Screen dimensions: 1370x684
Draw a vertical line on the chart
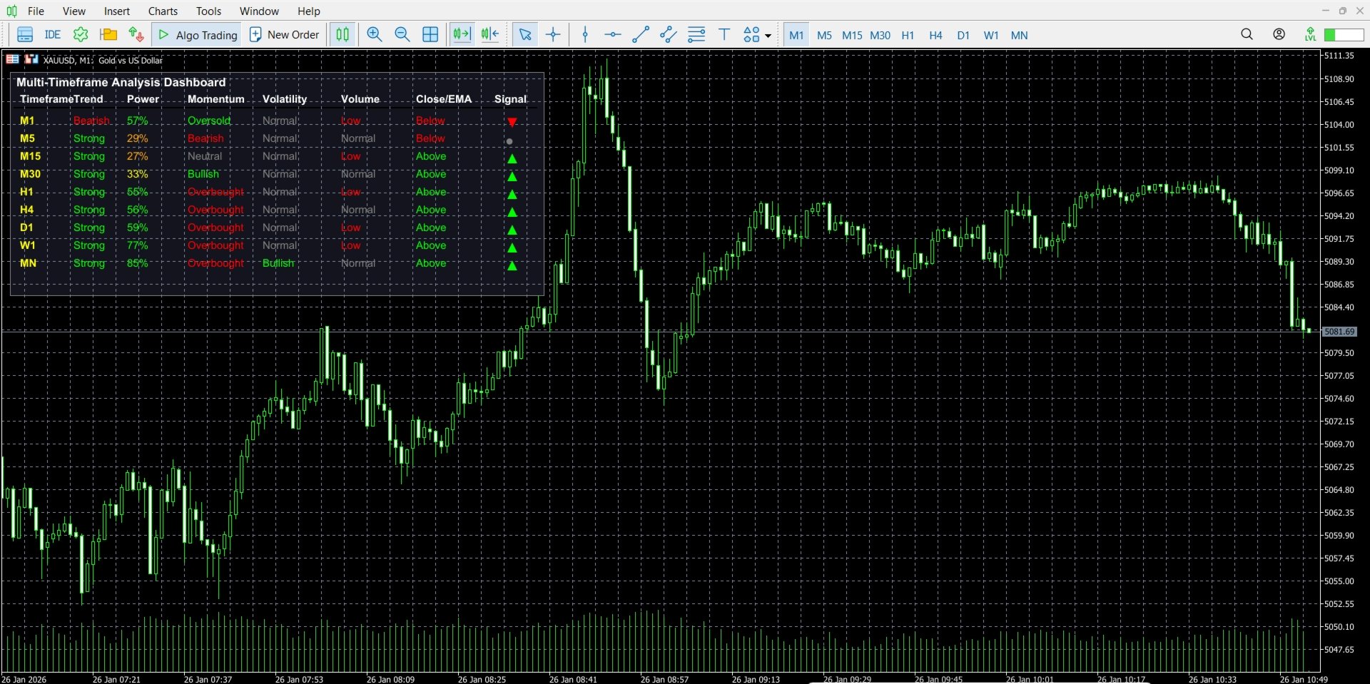tap(585, 34)
